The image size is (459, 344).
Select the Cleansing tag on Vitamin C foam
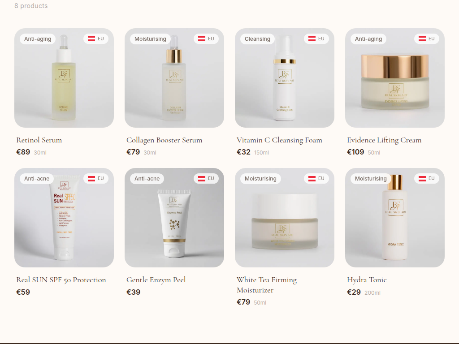click(257, 39)
